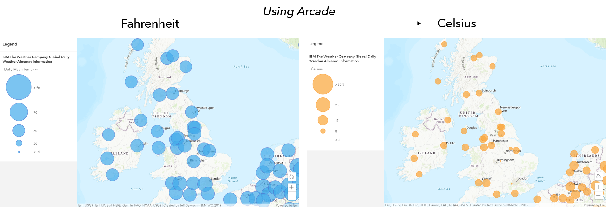Screen dimensions: 606x207
Task: Click the orange legend circle labeled 25
Action: [323, 105]
